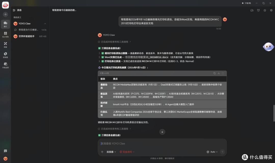Open the 连接器 dropdown in composer
This screenshot has height=163, width=275.
[111, 152]
